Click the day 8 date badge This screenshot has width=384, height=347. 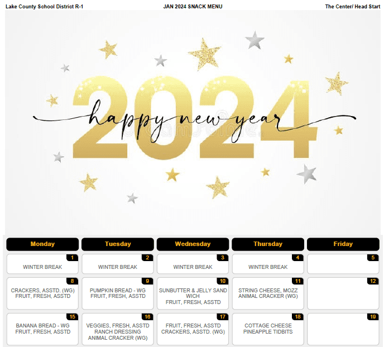pyautogui.click(x=72, y=281)
